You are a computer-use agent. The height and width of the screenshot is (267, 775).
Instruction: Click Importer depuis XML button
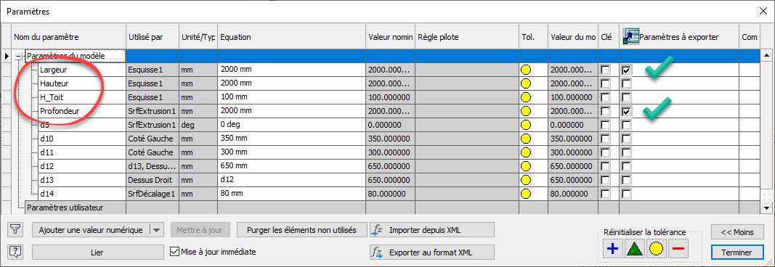432,230
